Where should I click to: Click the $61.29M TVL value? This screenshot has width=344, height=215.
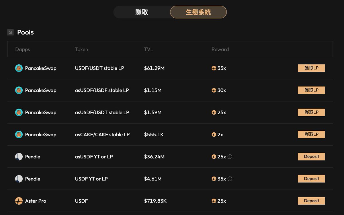point(154,68)
